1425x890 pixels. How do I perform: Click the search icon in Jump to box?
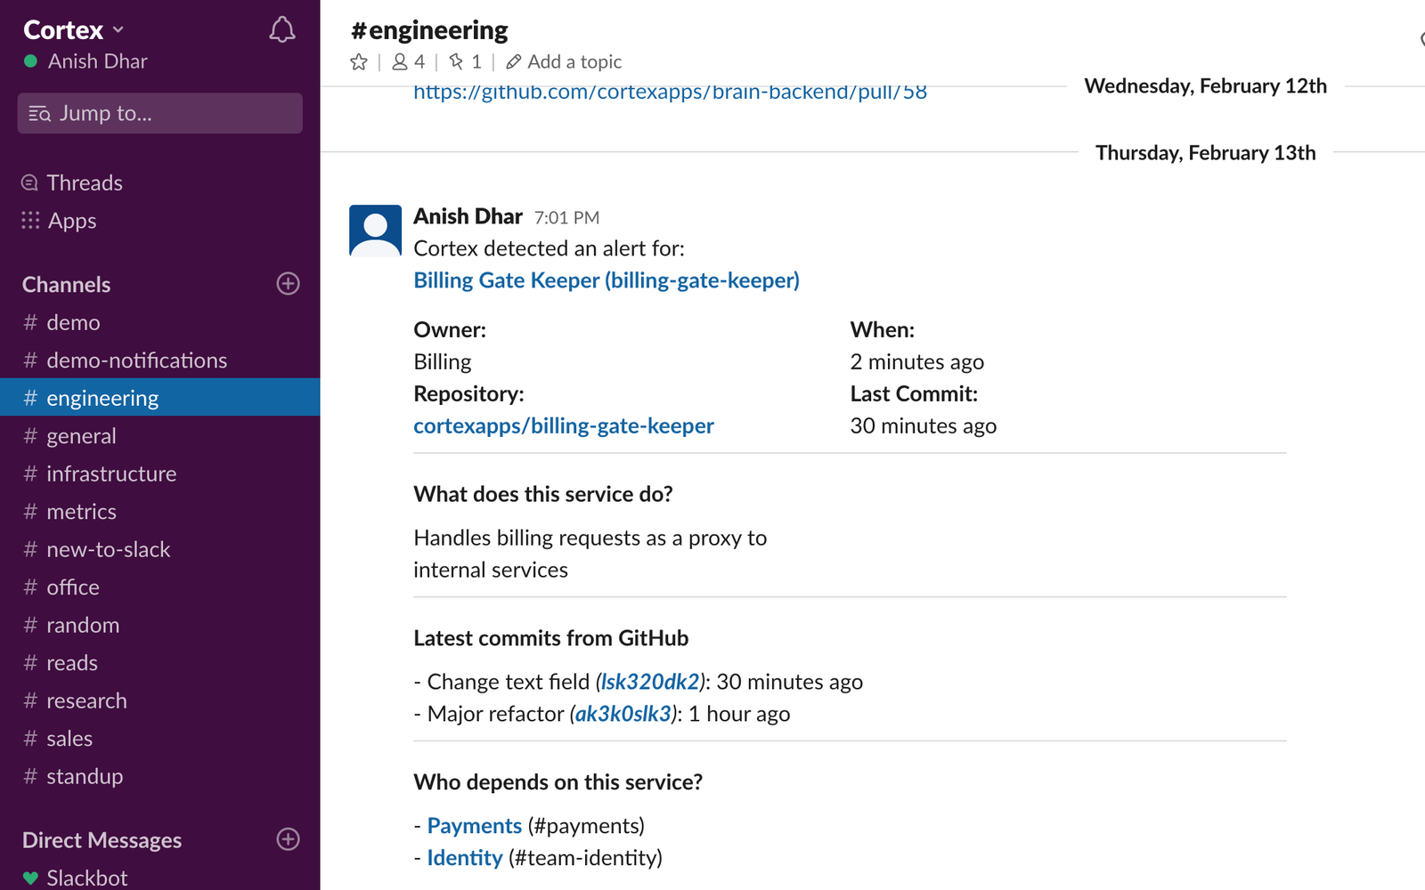[39, 114]
